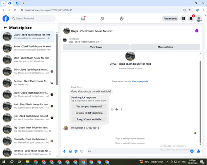React to the message with emoji icon
Screen dimensions: 207x165
[112, 109]
